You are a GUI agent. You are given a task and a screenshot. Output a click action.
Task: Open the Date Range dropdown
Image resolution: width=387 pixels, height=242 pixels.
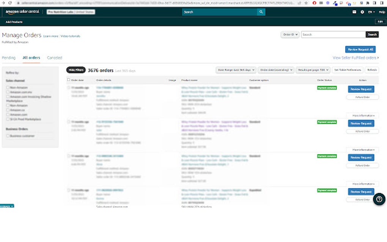click(236, 70)
